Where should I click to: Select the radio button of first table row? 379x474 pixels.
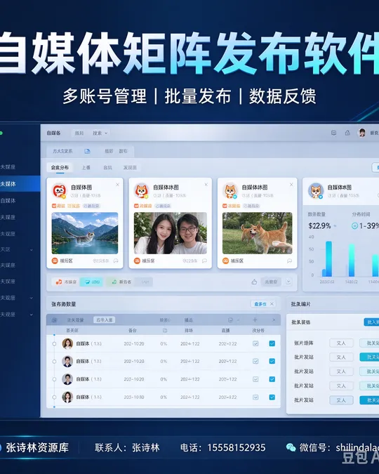[x=55, y=343]
